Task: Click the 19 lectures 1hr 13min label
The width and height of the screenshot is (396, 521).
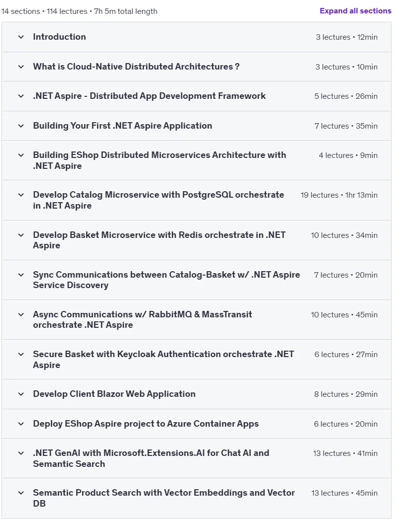Action: click(339, 195)
